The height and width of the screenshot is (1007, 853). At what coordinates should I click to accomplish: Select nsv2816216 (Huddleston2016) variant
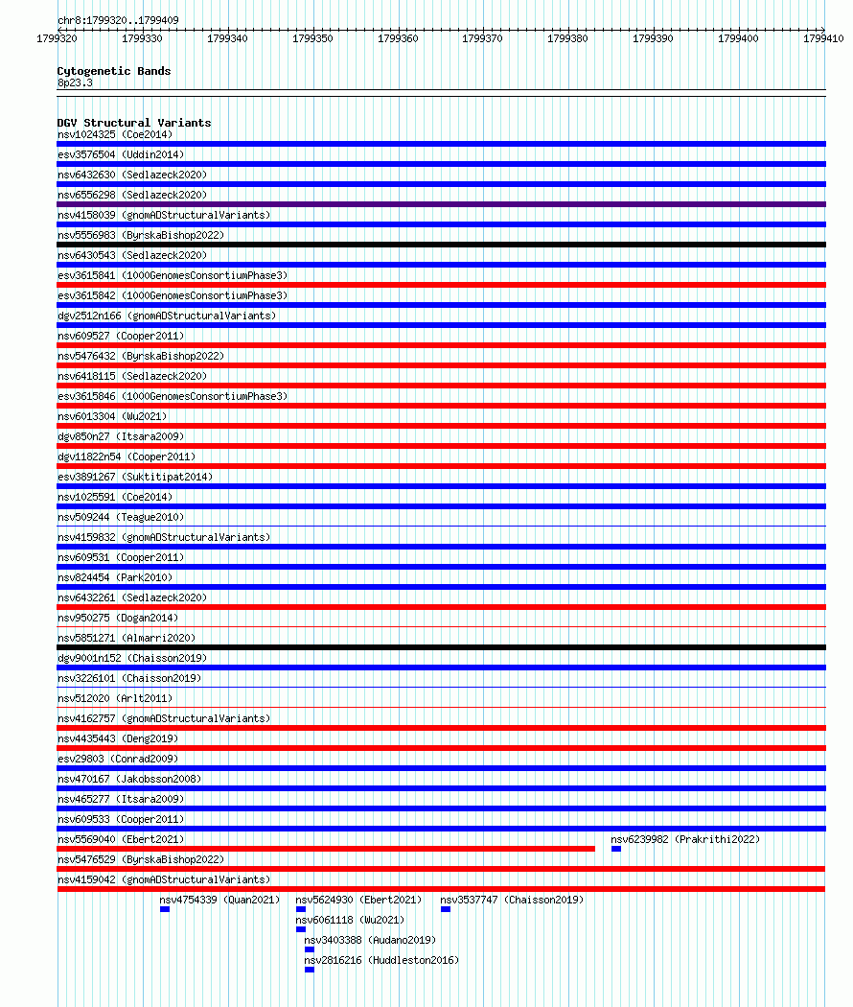pos(381,960)
